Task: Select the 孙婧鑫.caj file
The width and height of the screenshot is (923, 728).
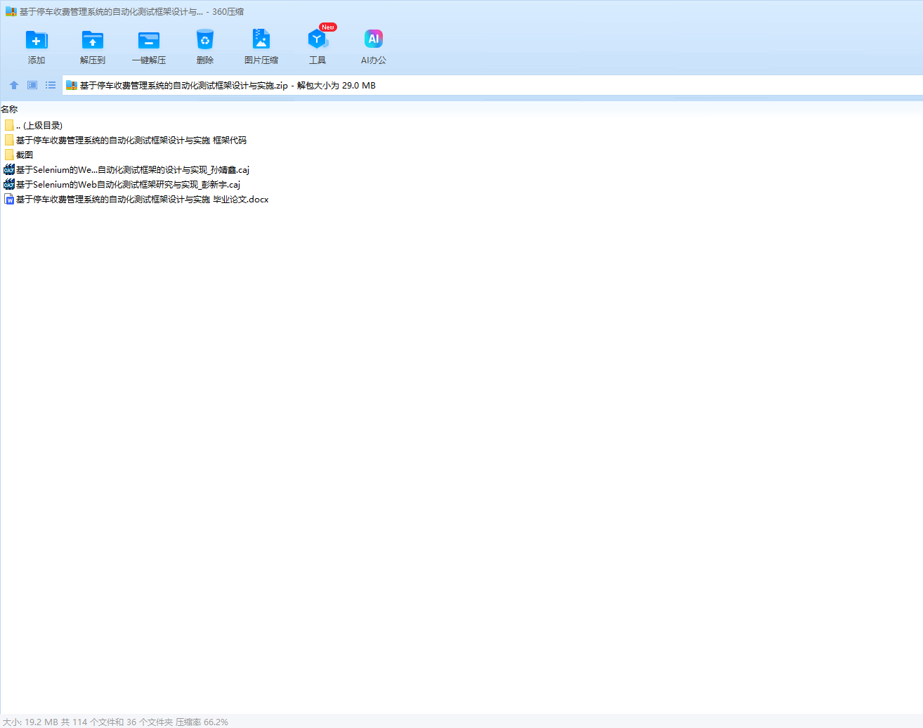Action: (x=132, y=169)
